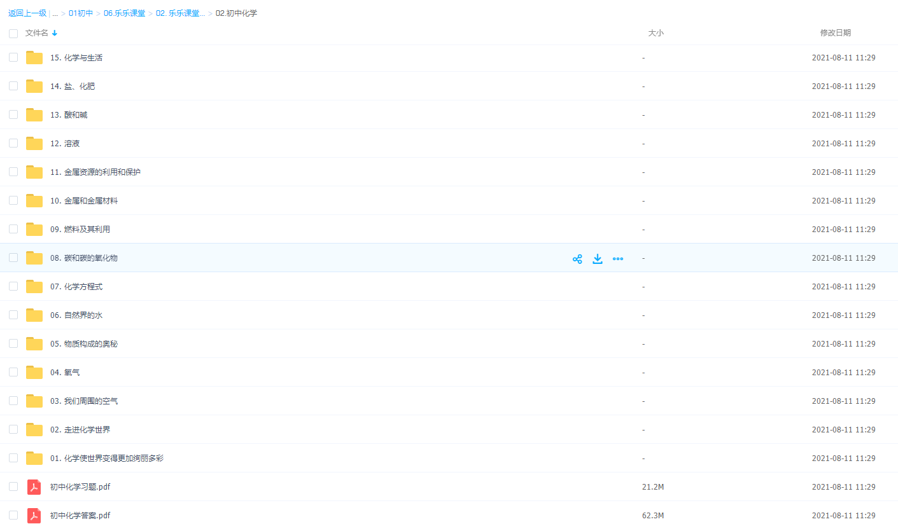Select checkbox next to 初中化学答案.pdf
The width and height of the screenshot is (898, 524).
coord(13,515)
